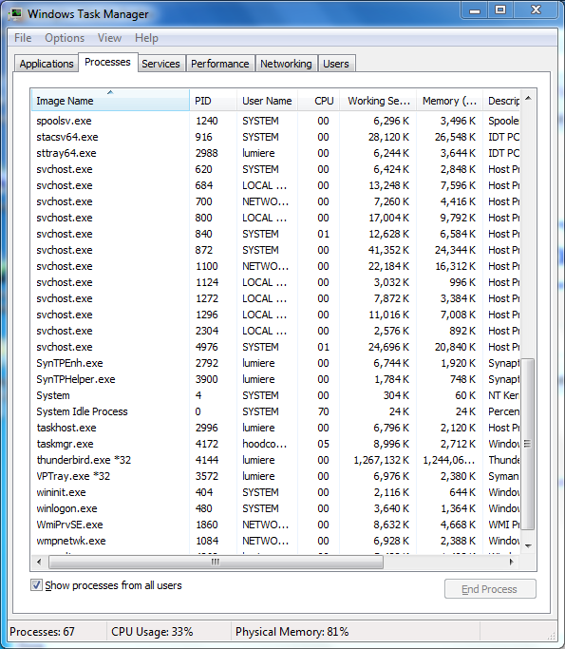Select svchost.exe with PID 1100

pyautogui.click(x=275, y=266)
